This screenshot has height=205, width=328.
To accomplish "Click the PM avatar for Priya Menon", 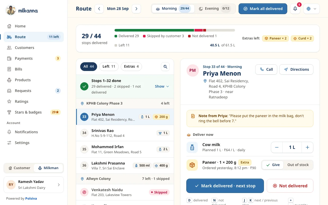I will point(192,70).
